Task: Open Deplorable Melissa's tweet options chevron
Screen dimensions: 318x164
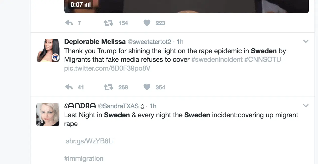Action: [x=306, y=41]
